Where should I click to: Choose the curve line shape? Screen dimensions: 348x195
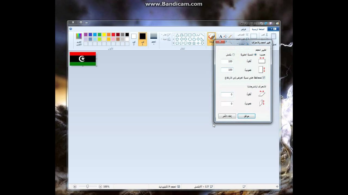coord(198,35)
